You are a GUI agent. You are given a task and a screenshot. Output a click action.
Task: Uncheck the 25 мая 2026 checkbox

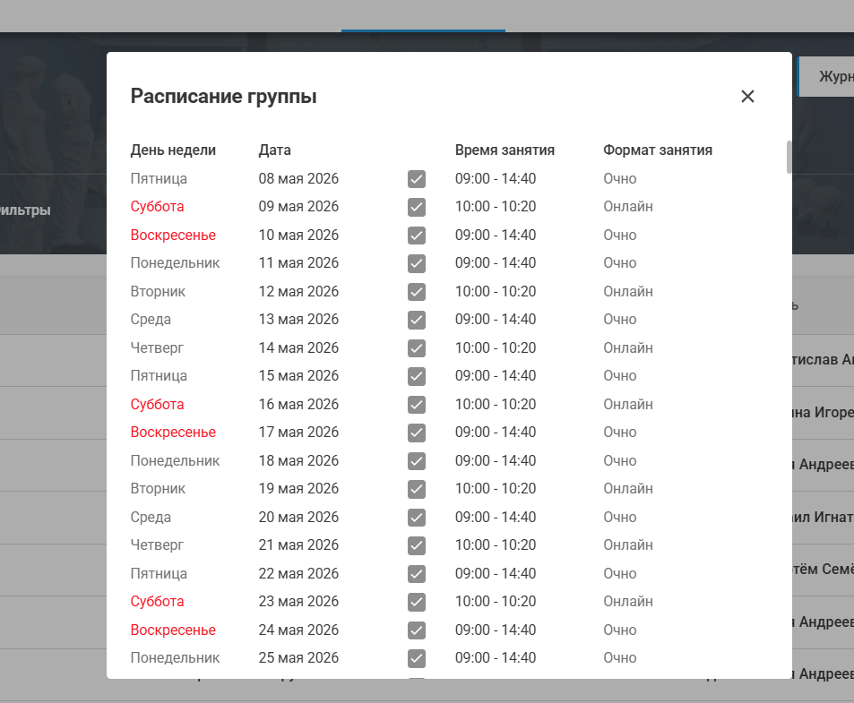click(417, 658)
